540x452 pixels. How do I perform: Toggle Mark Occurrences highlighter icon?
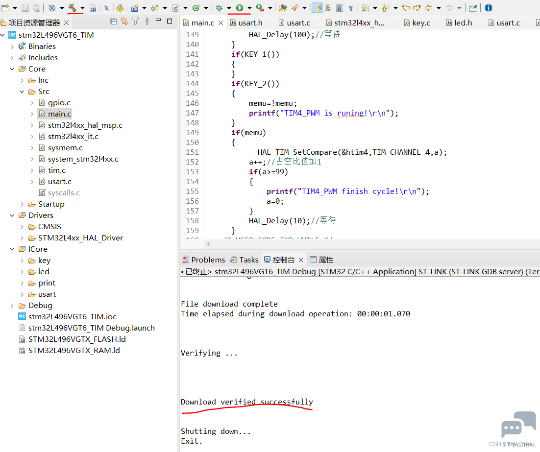pos(317,7)
